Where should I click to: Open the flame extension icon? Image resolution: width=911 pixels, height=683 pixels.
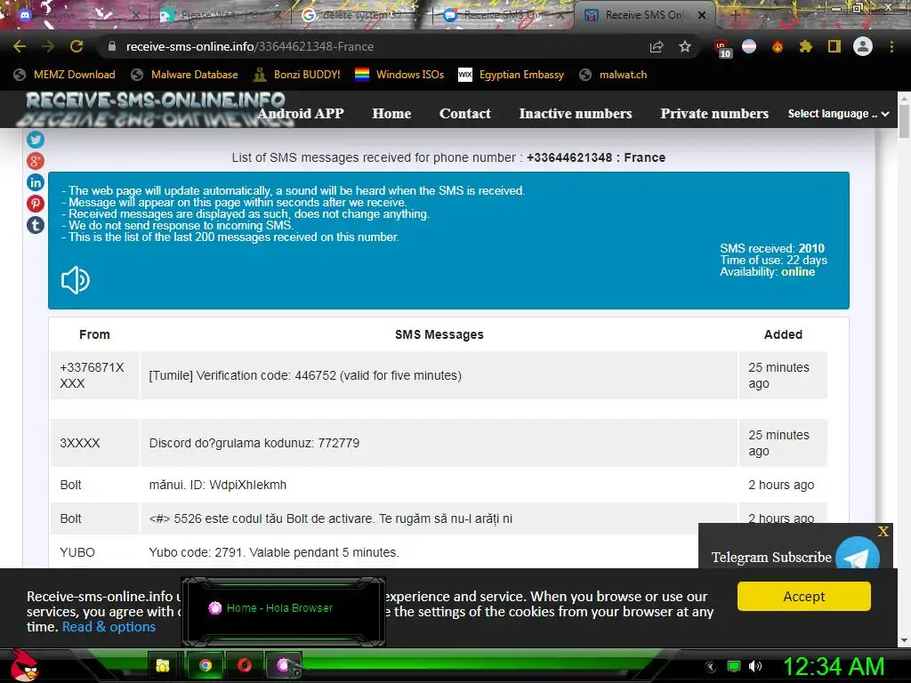pos(778,46)
